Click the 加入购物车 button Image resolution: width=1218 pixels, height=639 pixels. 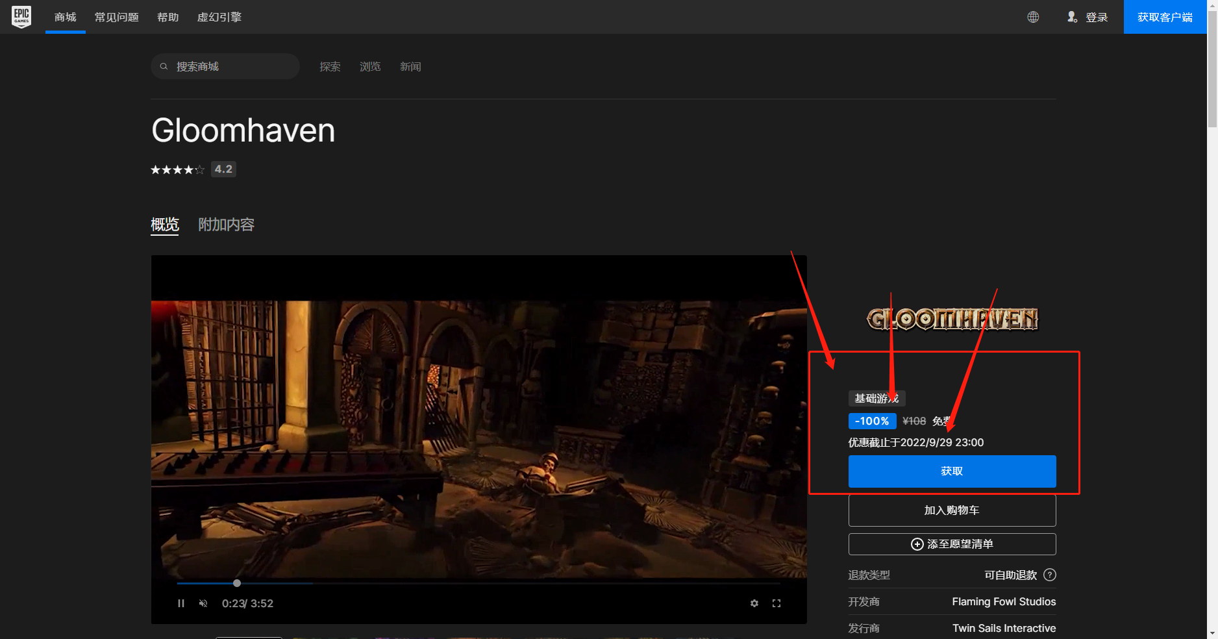(x=952, y=510)
